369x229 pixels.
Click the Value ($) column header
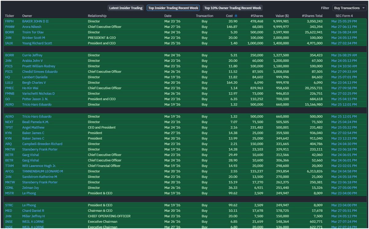[x=282, y=16]
